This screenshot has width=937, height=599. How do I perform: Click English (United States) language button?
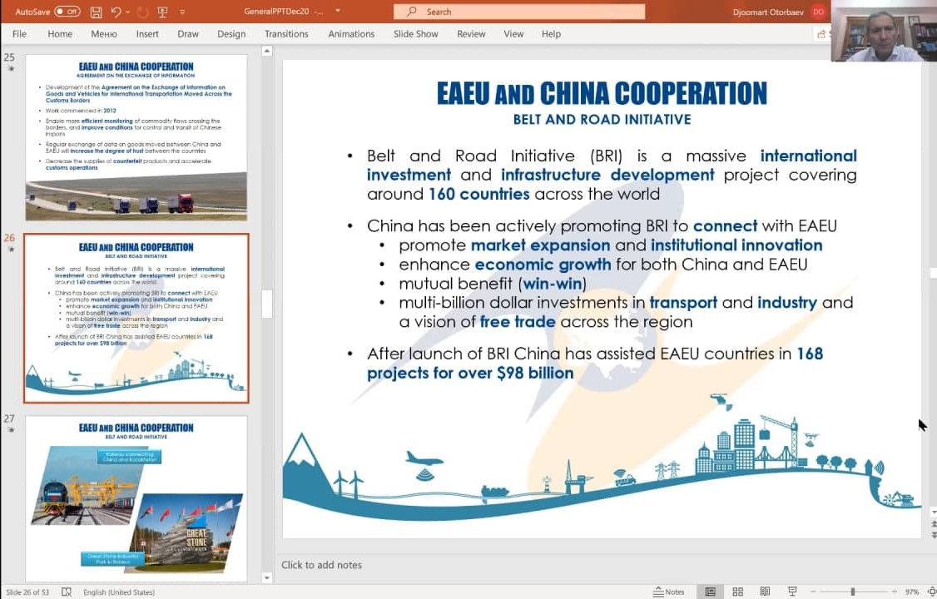(x=119, y=592)
